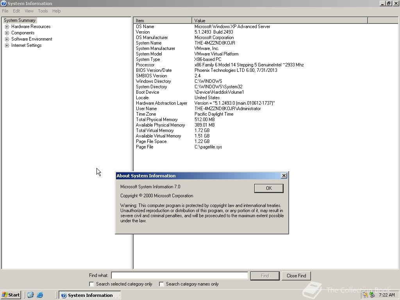Enable Search selected category only

91,284
